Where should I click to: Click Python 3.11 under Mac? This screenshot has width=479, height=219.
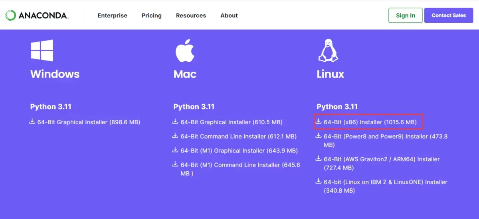coord(194,107)
